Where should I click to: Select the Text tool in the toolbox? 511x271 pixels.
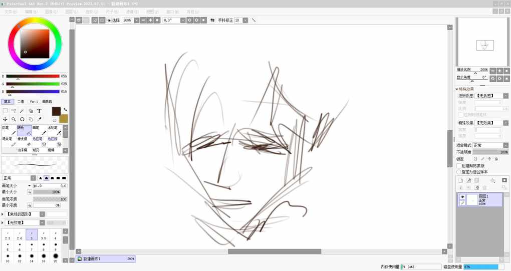pos(39,111)
